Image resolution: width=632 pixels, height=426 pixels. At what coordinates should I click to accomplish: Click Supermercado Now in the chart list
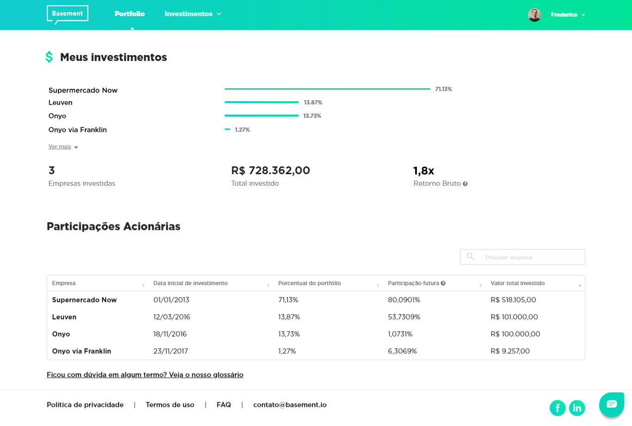pos(83,90)
